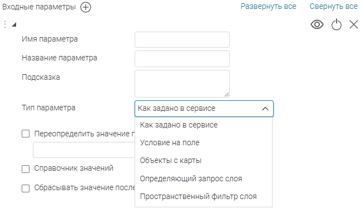Enable the Переопределить значение checkbox
The width and height of the screenshot is (361, 209).
coord(26,134)
